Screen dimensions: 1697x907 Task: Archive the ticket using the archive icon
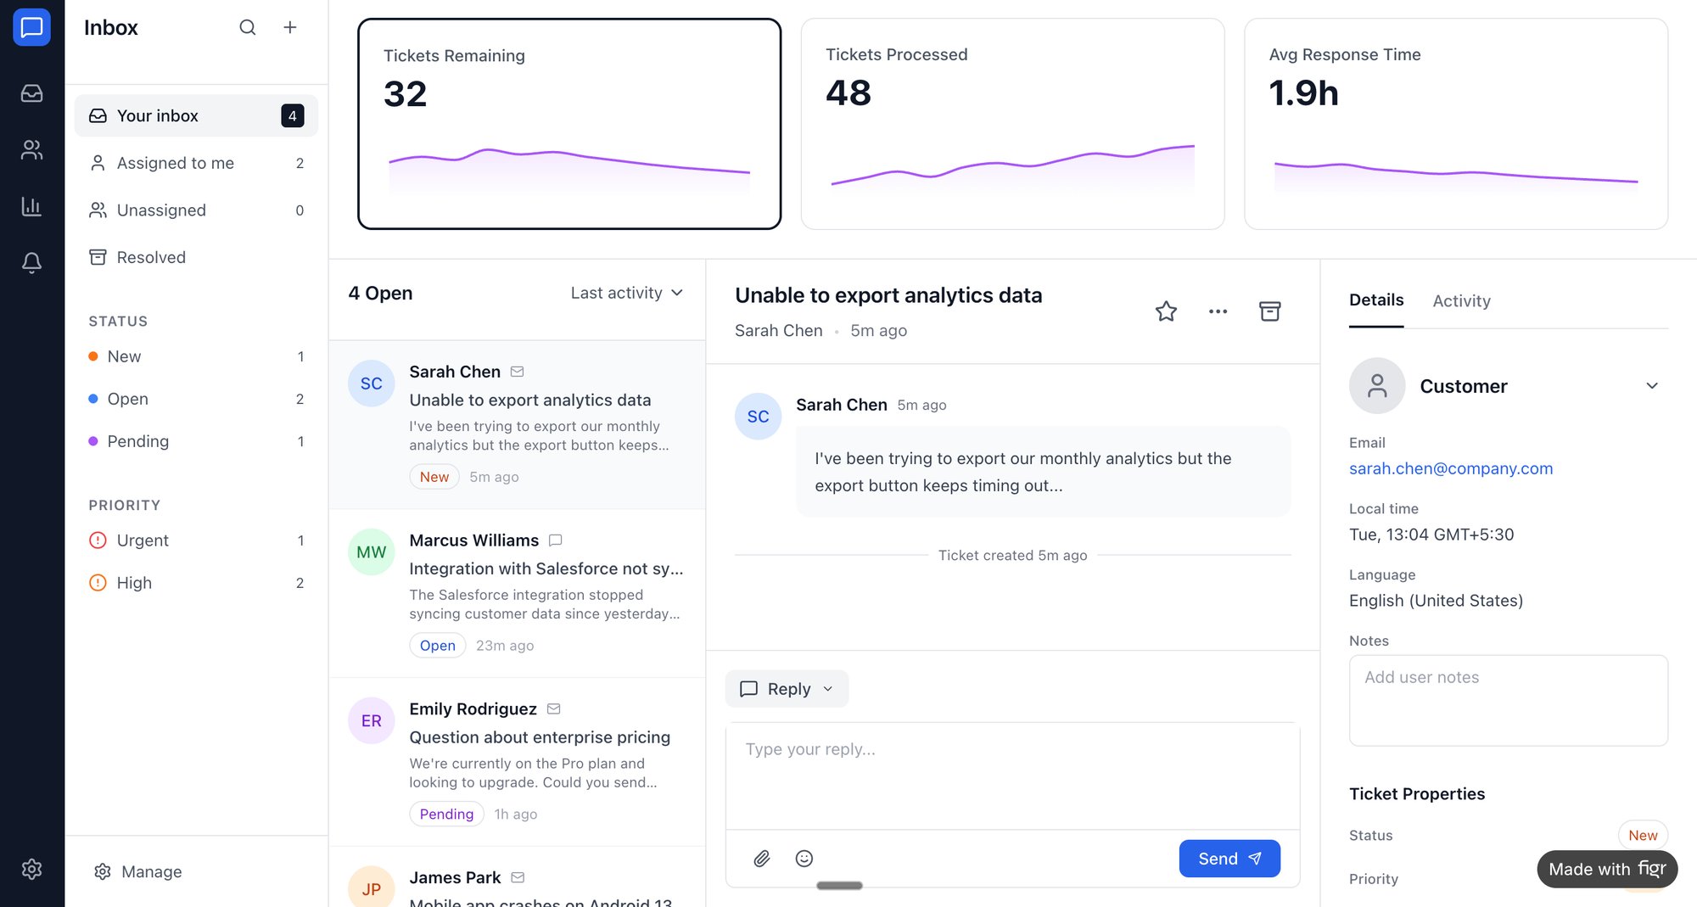(x=1269, y=311)
